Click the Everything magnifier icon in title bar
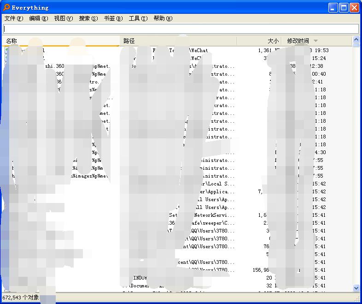 click(x=6, y=7)
